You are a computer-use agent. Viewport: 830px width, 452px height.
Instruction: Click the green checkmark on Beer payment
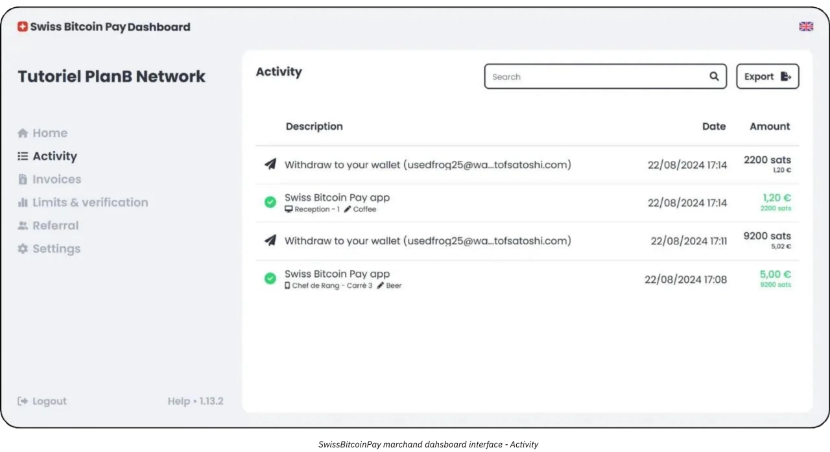[x=270, y=279]
